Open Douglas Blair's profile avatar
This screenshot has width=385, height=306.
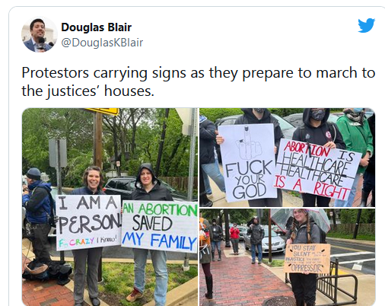39,34
